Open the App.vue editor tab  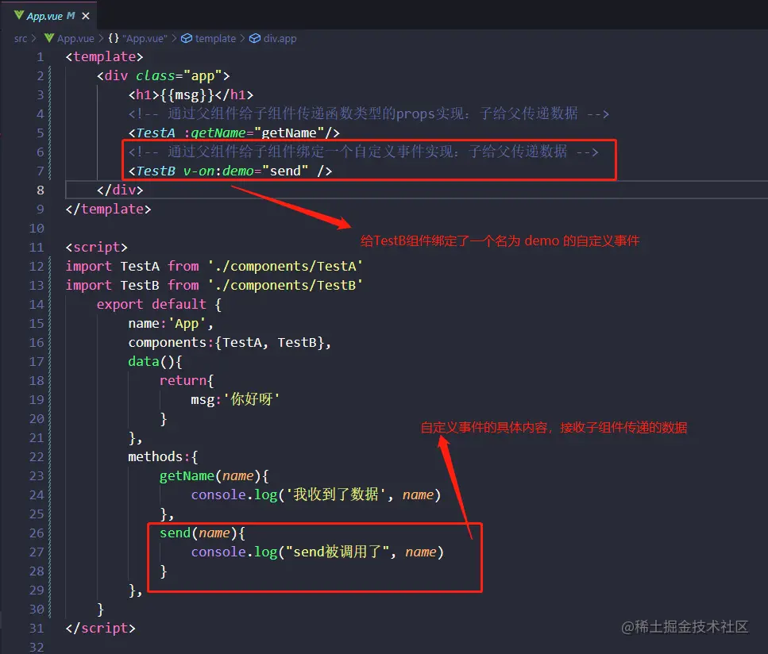48,16
